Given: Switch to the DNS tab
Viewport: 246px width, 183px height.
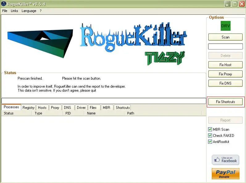Looking at the screenshot, I should point(68,108).
